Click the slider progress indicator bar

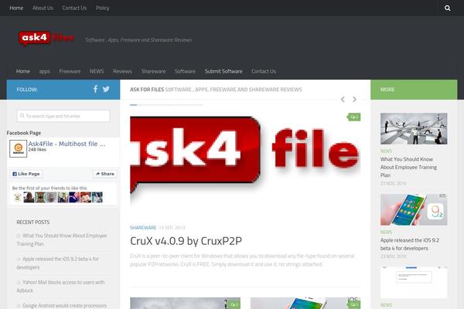(x=166, y=105)
